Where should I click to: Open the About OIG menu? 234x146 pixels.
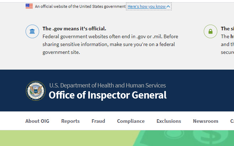click(x=37, y=121)
